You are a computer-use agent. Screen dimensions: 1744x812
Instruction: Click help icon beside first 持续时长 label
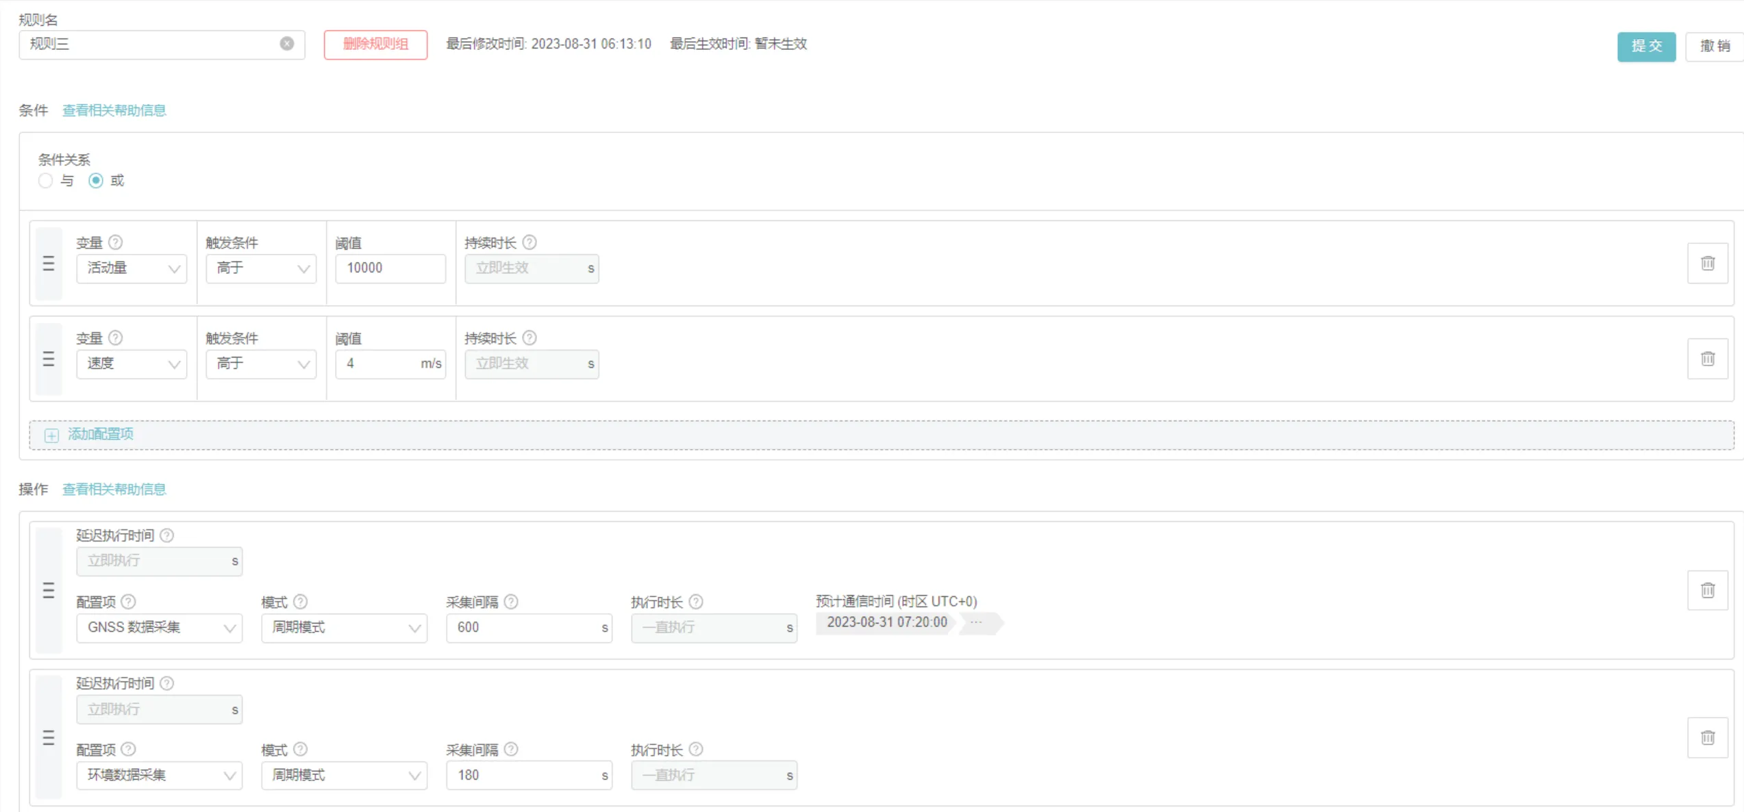530,242
